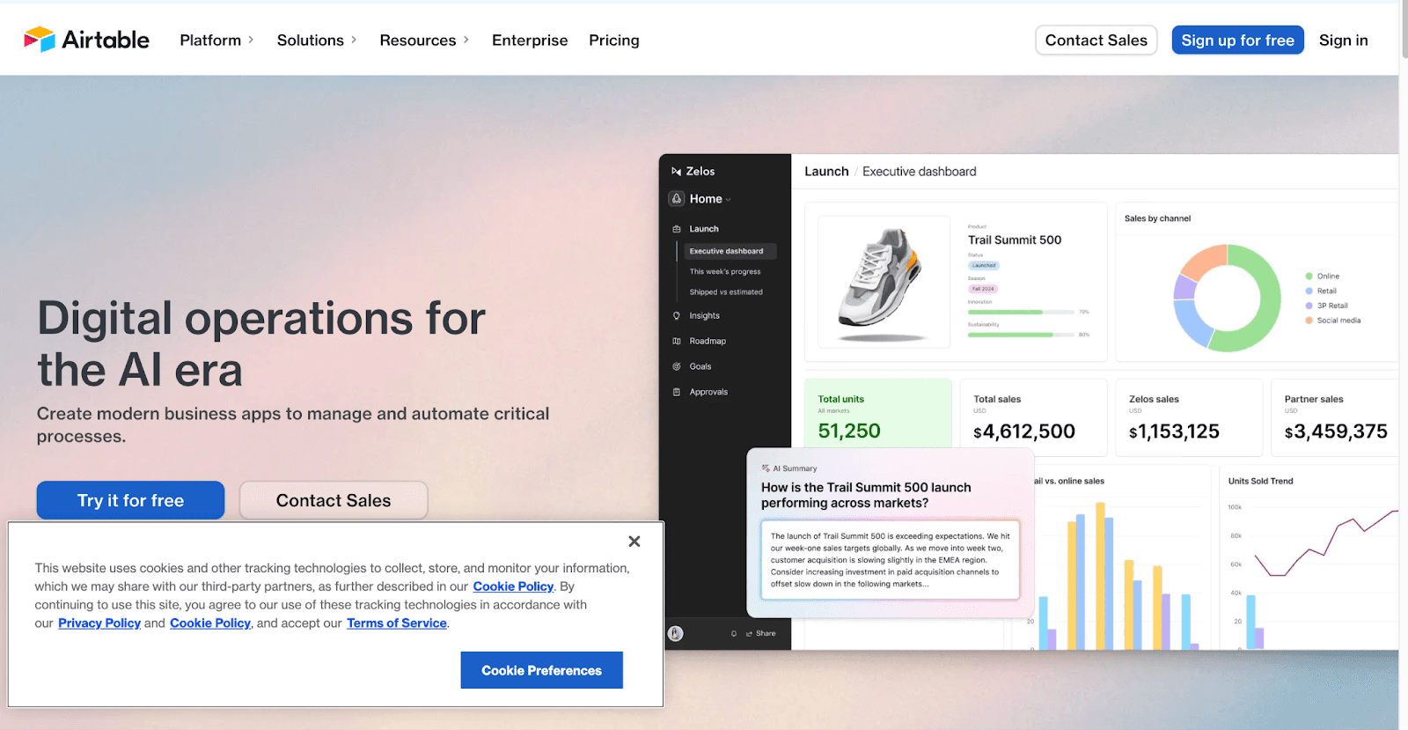Click the Sign up for free button
This screenshot has height=730, width=1408.
[1237, 41]
